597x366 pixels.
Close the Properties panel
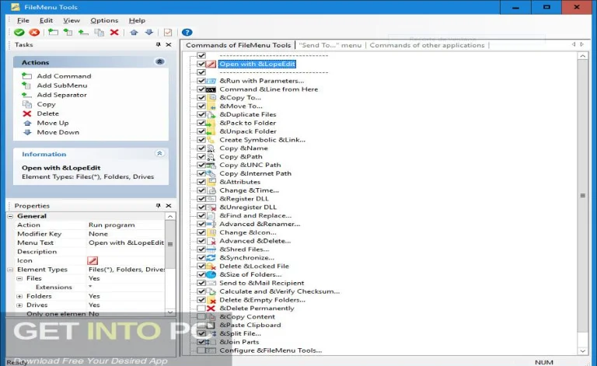pyautogui.click(x=169, y=206)
